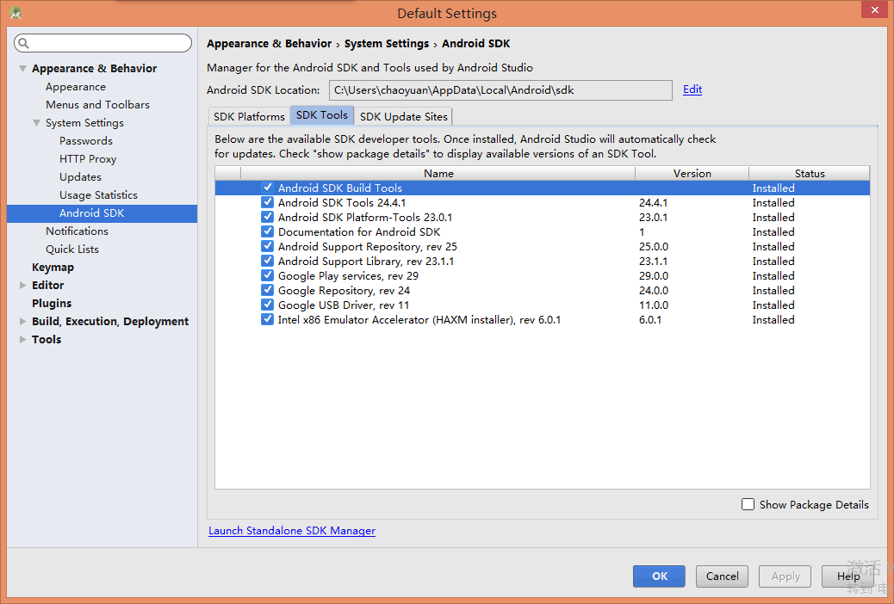
Task: Click the Cancel button
Action: click(722, 576)
